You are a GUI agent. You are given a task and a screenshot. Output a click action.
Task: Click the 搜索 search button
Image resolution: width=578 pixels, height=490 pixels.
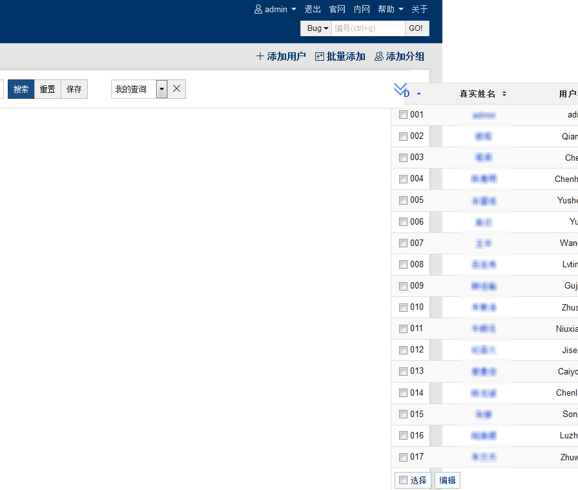(21, 89)
